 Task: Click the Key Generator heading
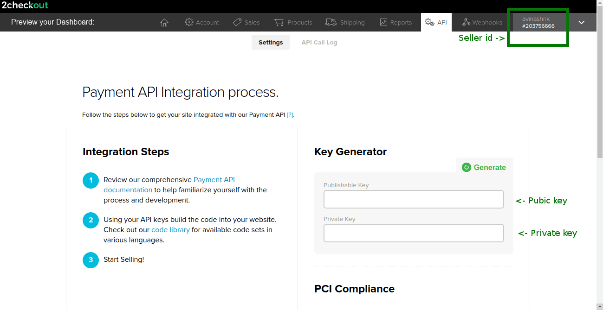click(x=350, y=152)
